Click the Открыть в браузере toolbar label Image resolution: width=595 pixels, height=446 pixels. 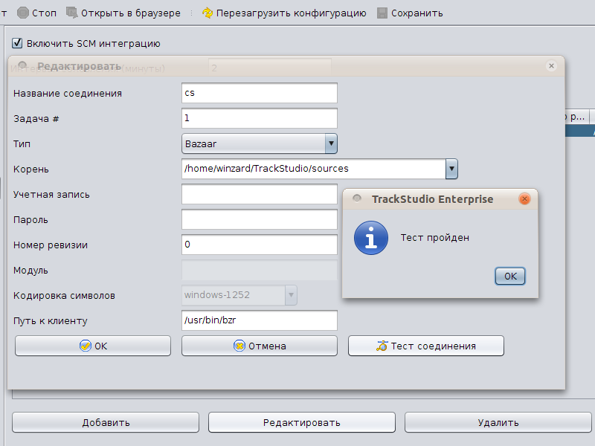(131, 13)
